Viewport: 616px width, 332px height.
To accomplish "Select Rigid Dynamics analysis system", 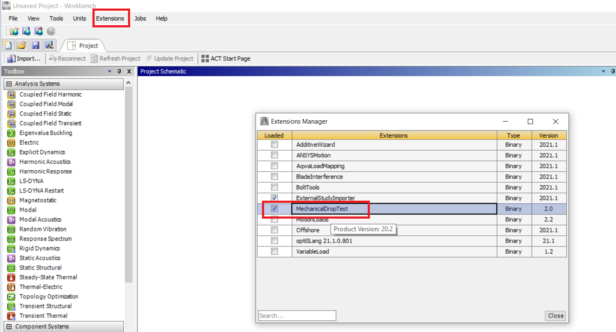I will pyautogui.click(x=39, y=248).
